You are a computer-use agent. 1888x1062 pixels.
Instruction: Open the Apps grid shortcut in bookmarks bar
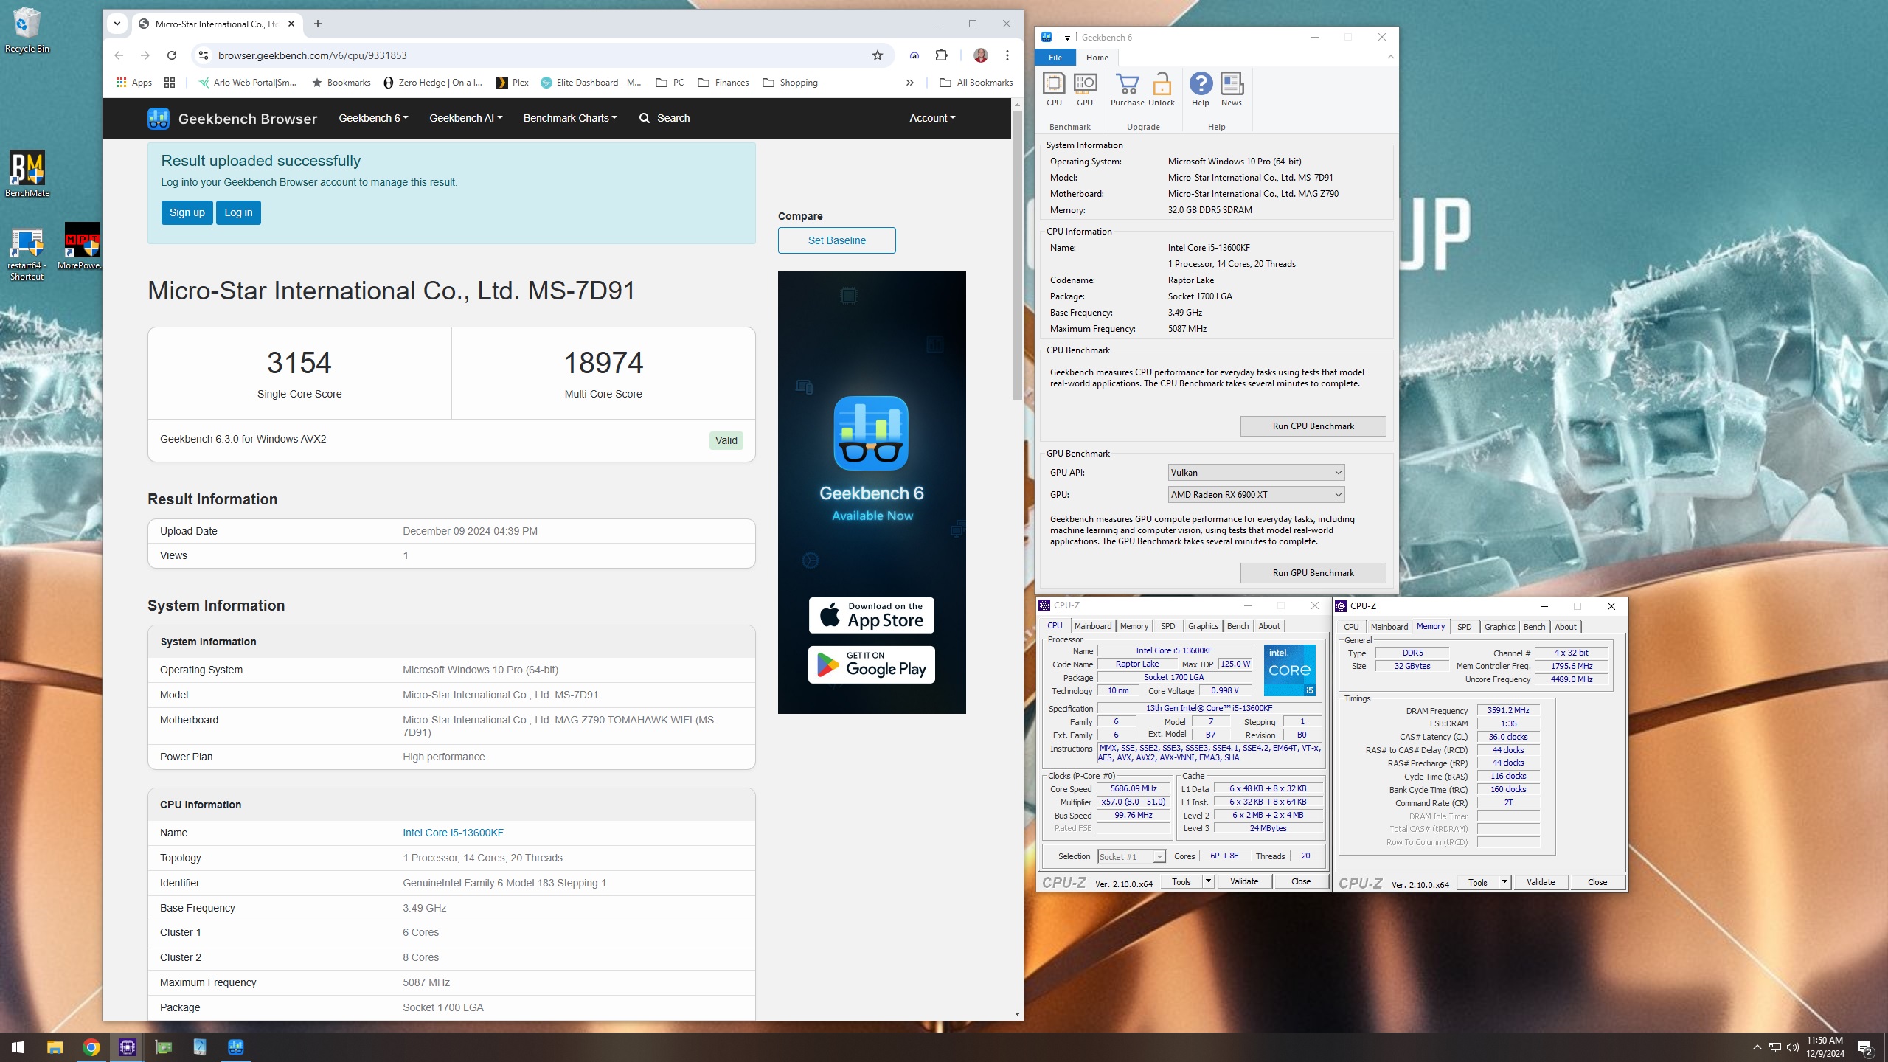134,83
